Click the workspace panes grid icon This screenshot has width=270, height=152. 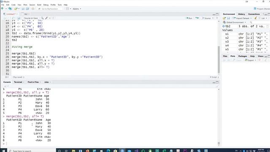click(67, 8)
